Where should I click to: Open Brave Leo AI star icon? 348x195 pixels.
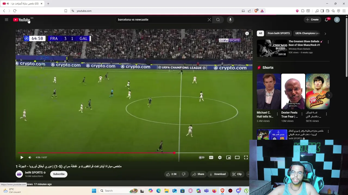tap(333, 11)
